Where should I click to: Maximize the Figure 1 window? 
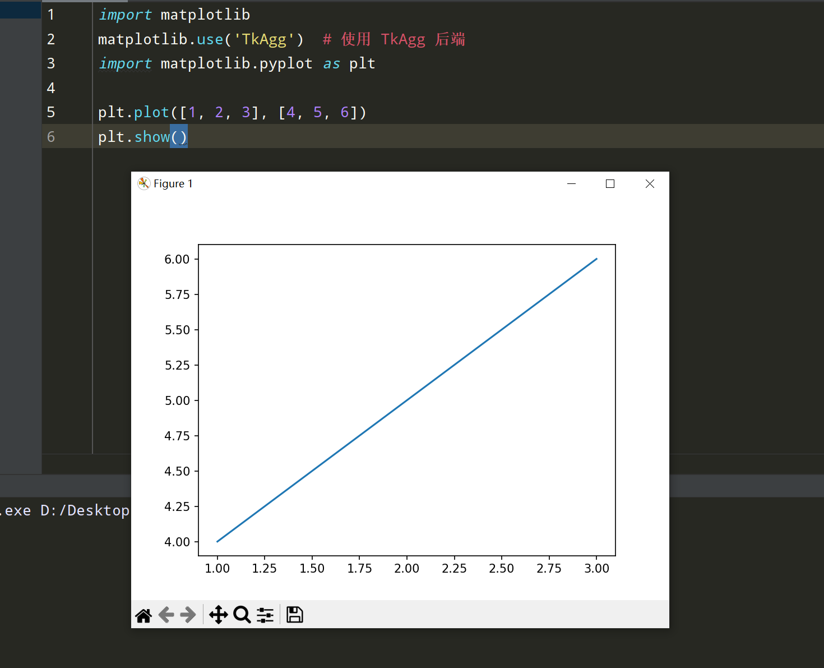tap(610, 183)
